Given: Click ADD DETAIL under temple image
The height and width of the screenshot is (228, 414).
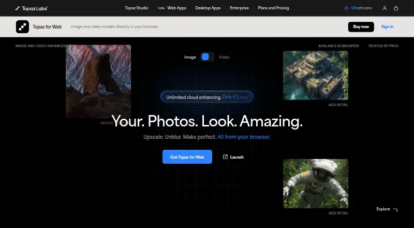Looking at the screenshot, I should pyautogui.click(x=338, y=105).
